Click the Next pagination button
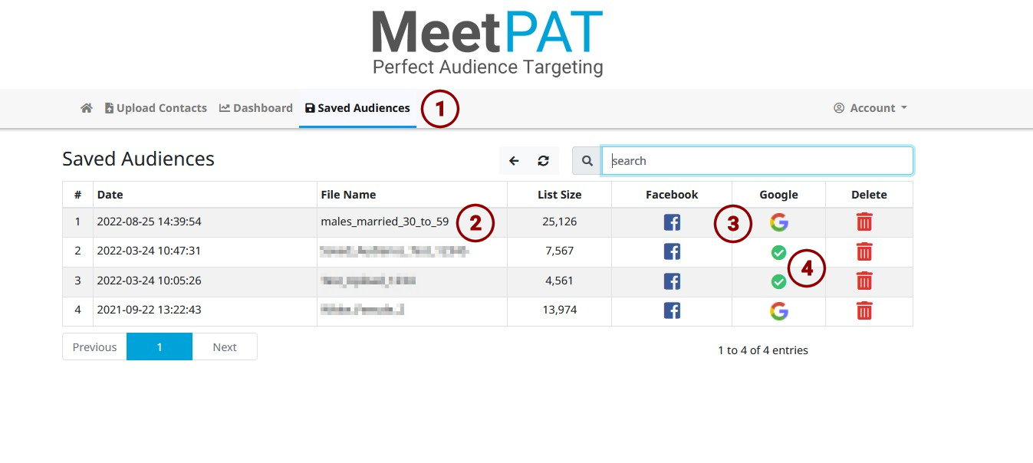Viewport: 1033px width, 463px height. (225, 347)
